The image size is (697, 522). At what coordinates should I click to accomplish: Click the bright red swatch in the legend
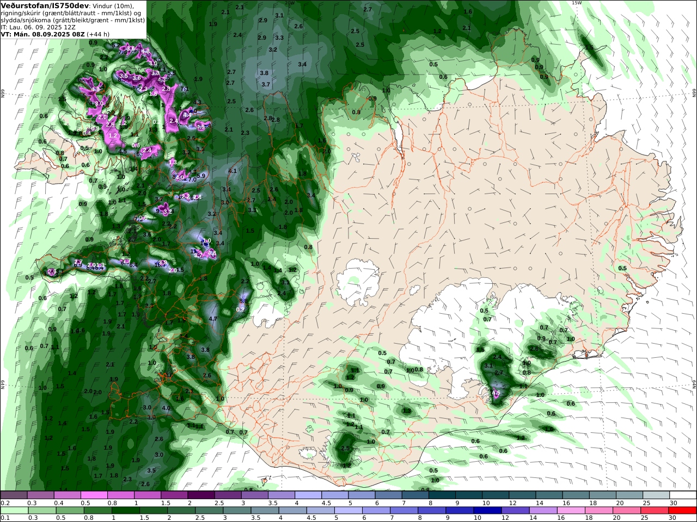(x=682, y=510)
